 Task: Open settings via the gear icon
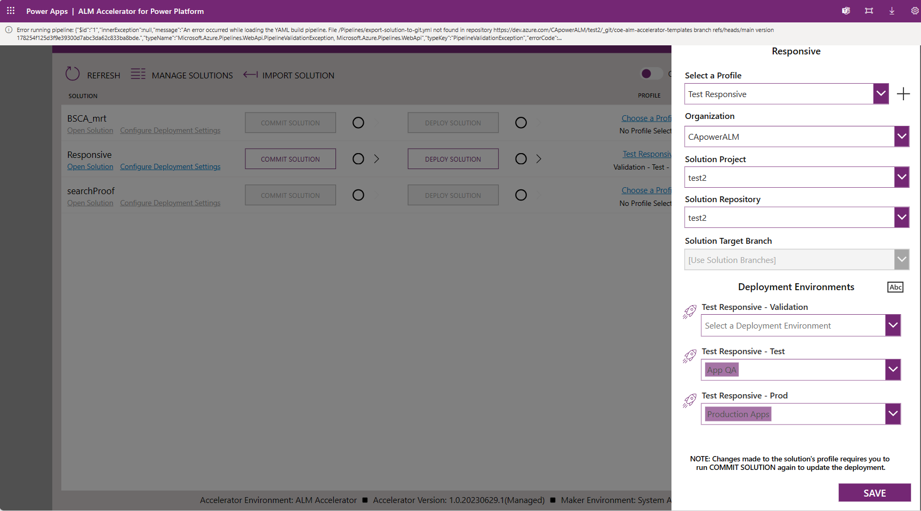click(x=914, y=11)
